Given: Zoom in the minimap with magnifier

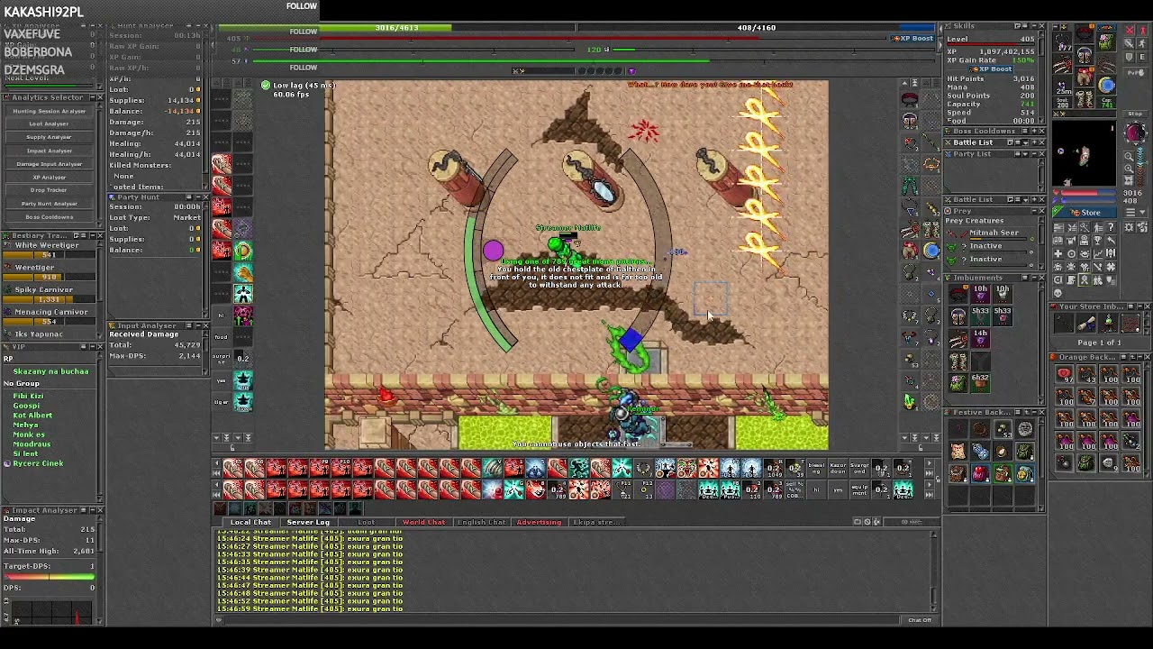Looking at the screenshot, I should 1129,169.
